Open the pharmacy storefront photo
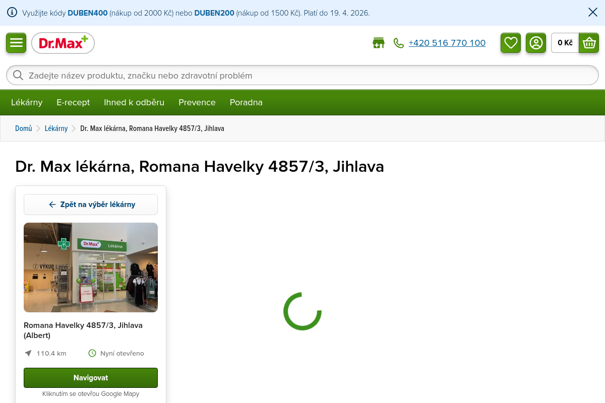 [x=91, y=267]
